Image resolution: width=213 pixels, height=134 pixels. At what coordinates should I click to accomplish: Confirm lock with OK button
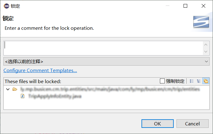click(x=157, y=124)
